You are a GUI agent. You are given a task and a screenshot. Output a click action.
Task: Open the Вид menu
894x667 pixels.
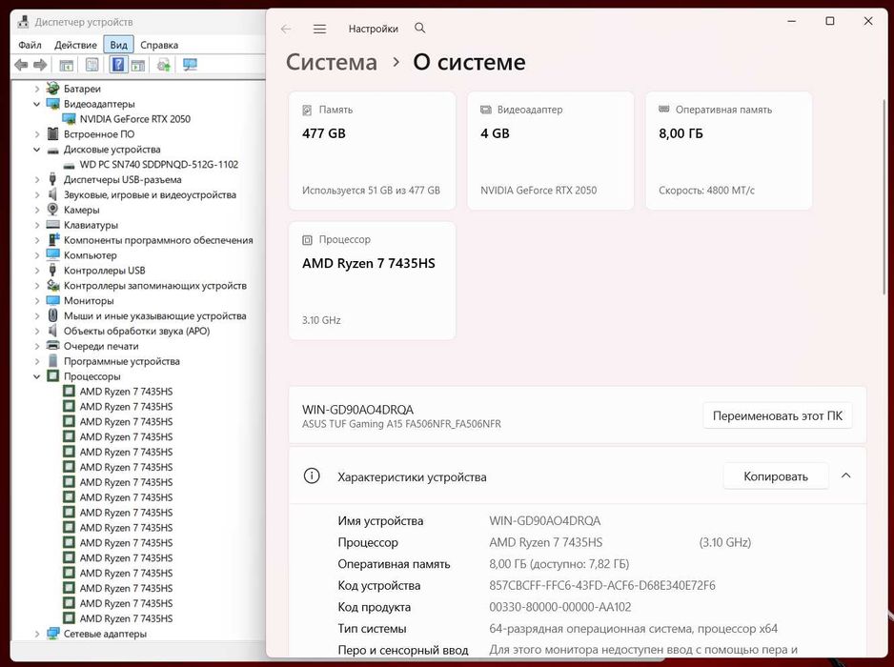pyautogui.click(x=118, y=45)
